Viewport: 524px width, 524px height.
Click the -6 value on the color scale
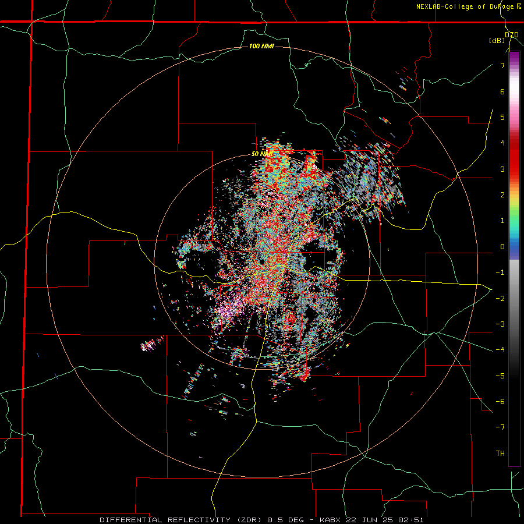point(500,402)
